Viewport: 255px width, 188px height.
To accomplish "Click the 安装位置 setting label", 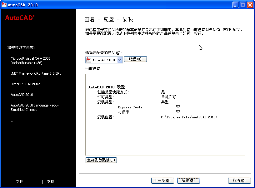I will 105,117.
